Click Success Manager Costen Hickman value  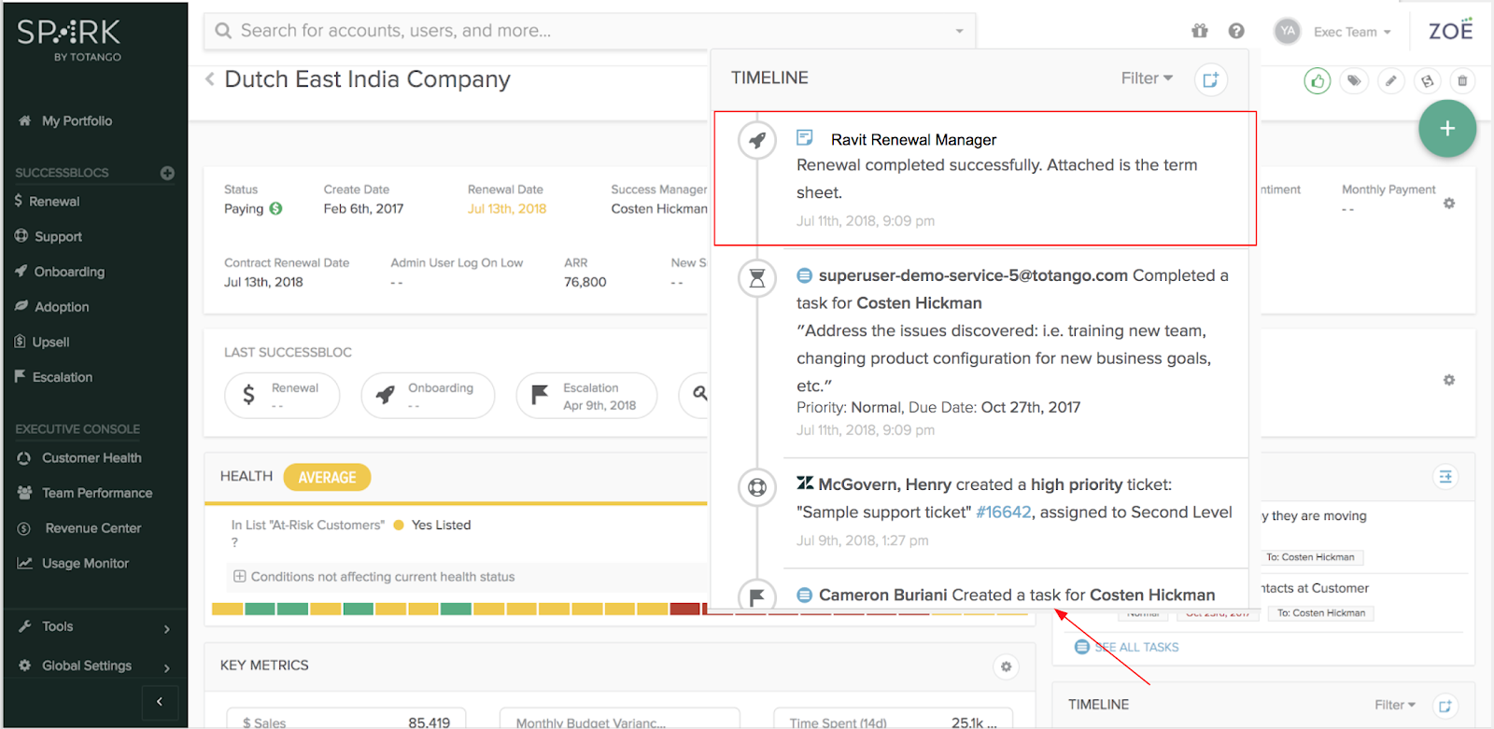659,209
